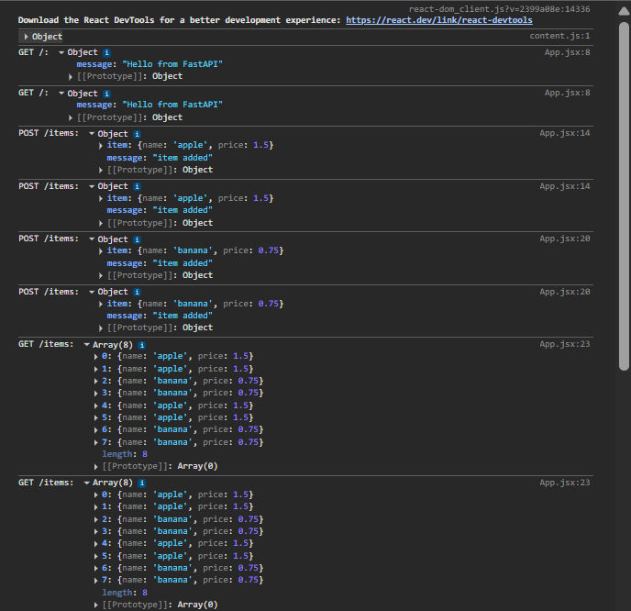631x611 pixels.
Task: Open the react.dev react-devtools link
Action: pyautogui.click(x=439, y=20)
